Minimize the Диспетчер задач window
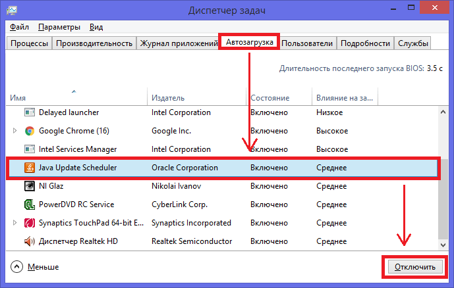This screenshot has height=288, width=454. [393, 8]
